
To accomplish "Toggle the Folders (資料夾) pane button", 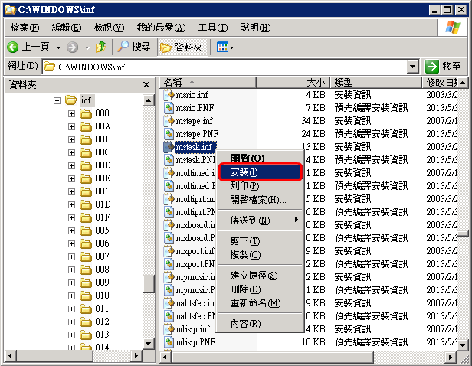I will click(182, 47).
